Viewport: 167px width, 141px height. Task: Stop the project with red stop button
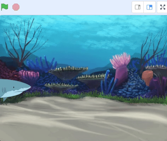(x=16, y=7)
